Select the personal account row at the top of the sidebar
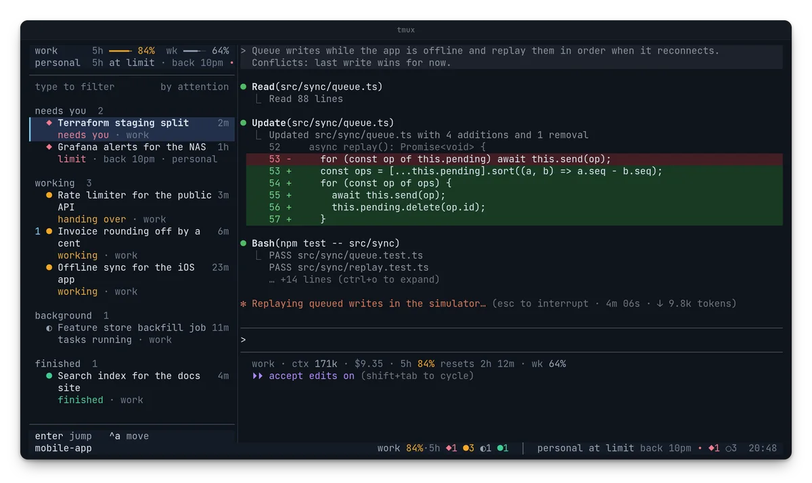The image size is (812, 483). point(132,63)
